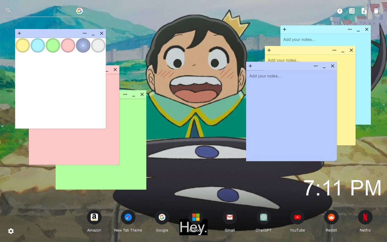Open the settings gear
387x242 pixels.
point(11,231)
